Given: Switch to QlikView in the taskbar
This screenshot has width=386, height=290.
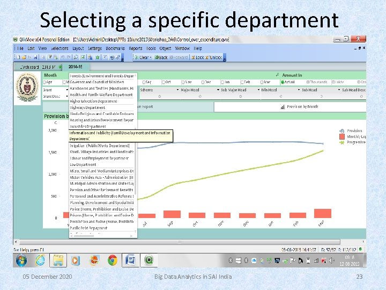Looking at the screenshot, I should tap(149, 260).
